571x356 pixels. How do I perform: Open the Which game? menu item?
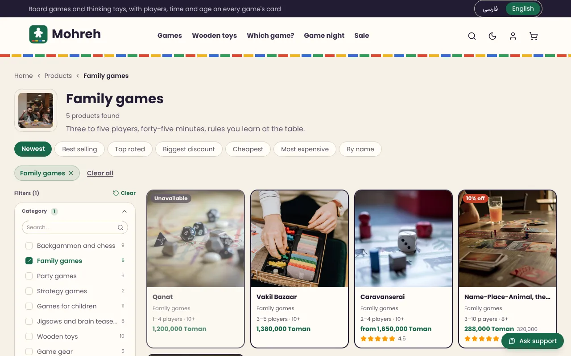[x=270, y=36]
